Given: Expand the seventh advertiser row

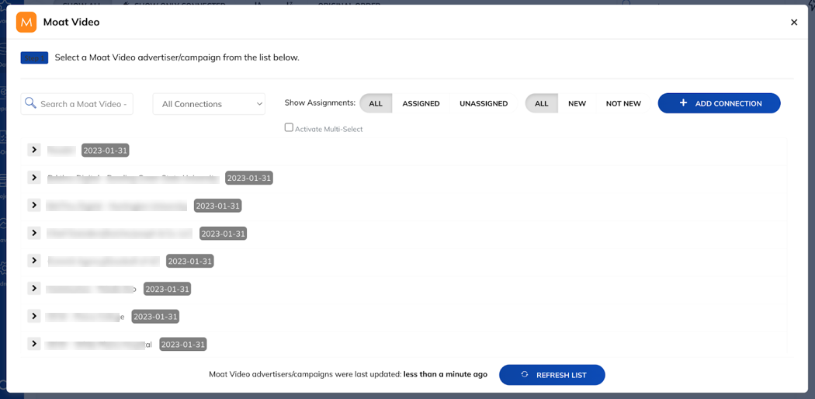Looking at the screenshot, I should tap(34, 316).
